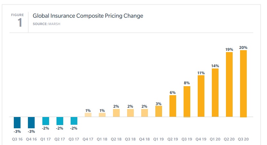Click the Q3 20 bar
Viewport: 267px width, 145px height.
(x=243, y=84)
